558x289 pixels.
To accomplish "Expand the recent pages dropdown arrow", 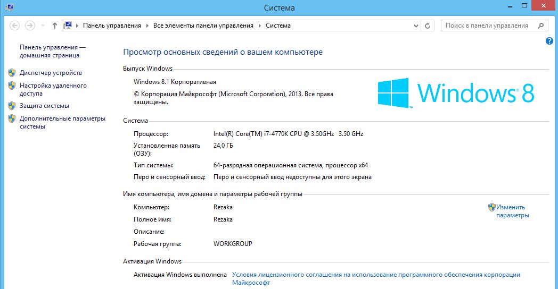I will coord(43,25).
